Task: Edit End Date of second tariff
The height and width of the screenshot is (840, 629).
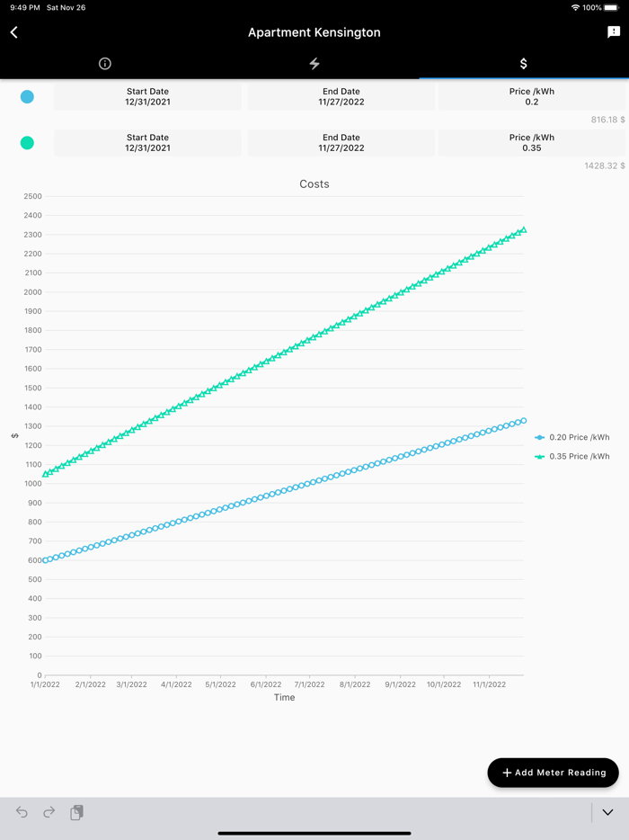Action: [x=341, y=143]
